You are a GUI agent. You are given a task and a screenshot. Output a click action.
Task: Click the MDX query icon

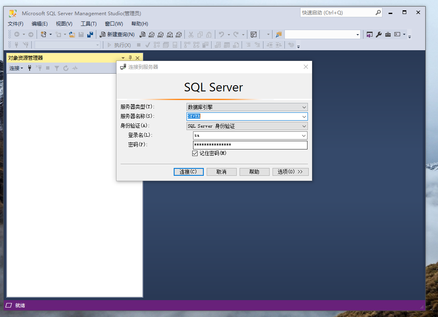151,34
